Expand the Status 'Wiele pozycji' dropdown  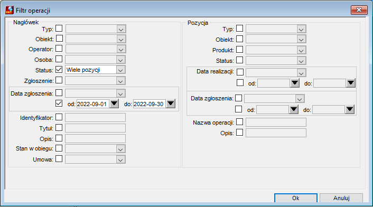121,70
